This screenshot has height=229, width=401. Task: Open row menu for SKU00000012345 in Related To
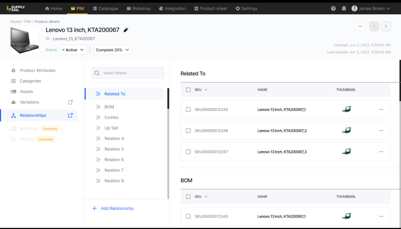pyautogui.click(x=381, y=109)
